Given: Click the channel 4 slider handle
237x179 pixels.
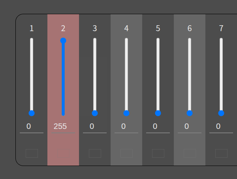Looking at the screenshot, I should click(126, 113).
